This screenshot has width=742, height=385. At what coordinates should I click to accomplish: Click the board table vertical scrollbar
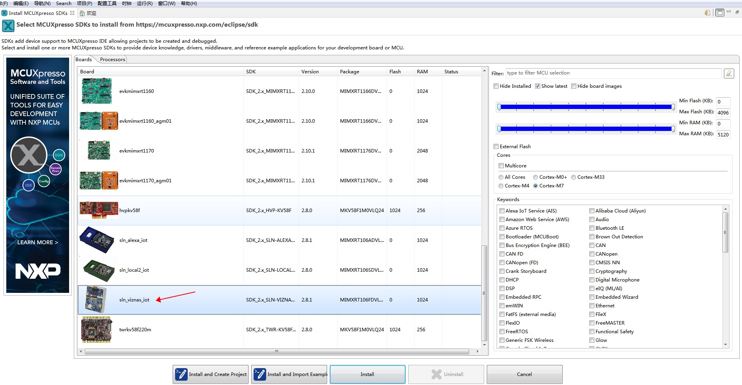point(484,293)
